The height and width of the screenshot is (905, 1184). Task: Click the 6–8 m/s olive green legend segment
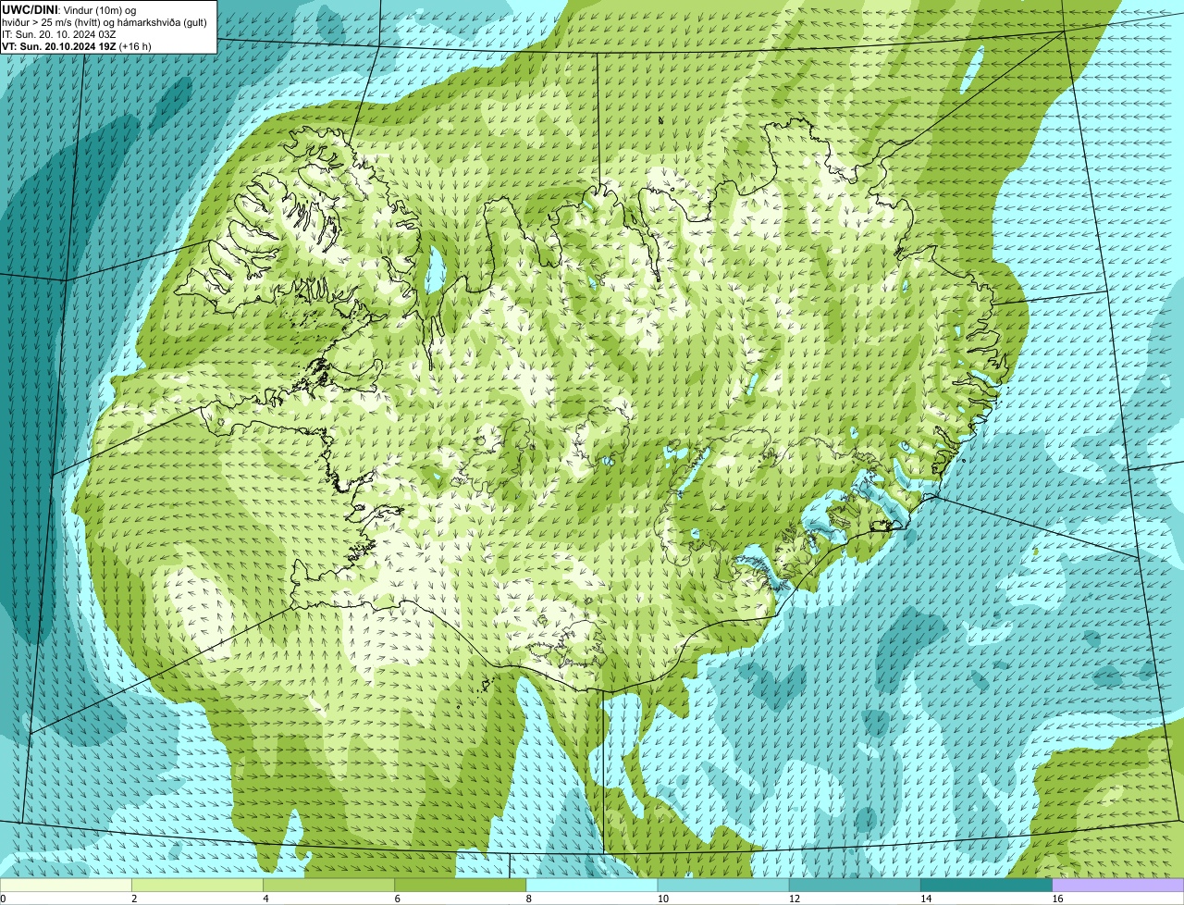(460, 885)
